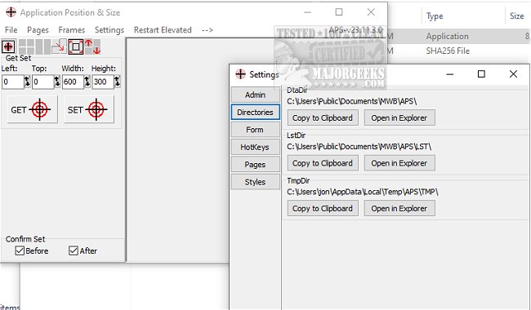
Task: Select the crosshair Get Set page icon
Action: click(8, 46)
